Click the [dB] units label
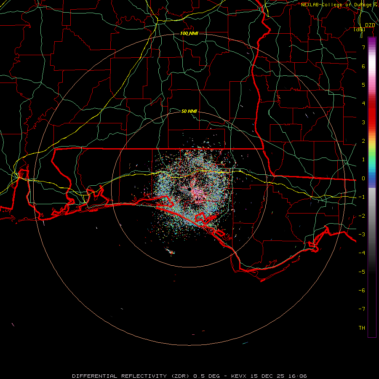 360,29
